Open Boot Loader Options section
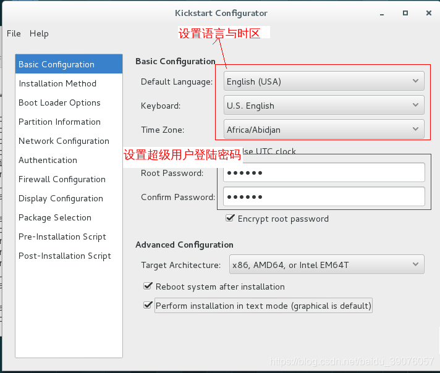Viewport: 440px width, 373px height. pyautogui.click(x=69, y=103)
